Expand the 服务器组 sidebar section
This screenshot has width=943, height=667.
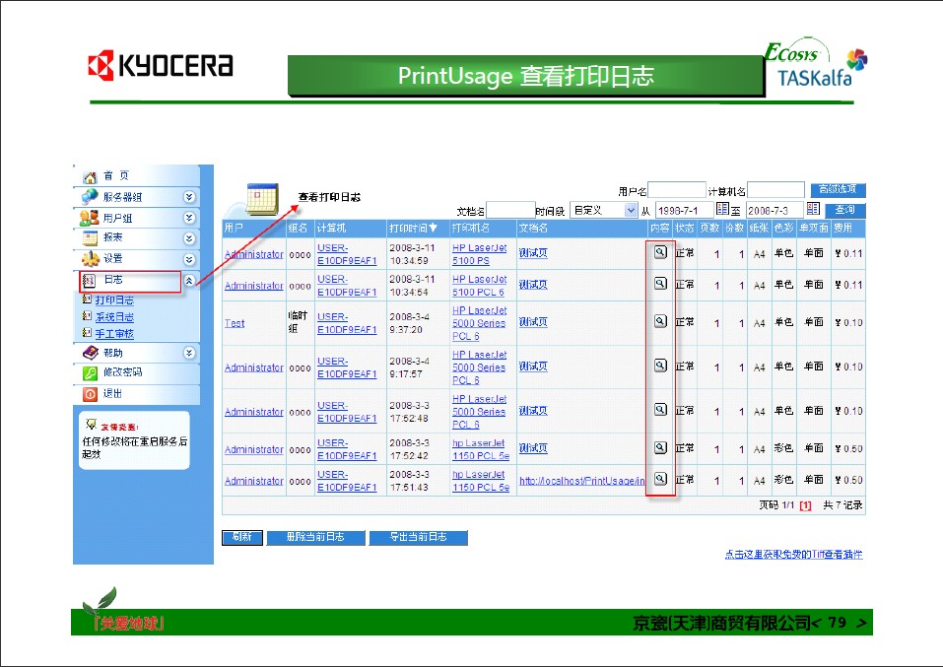click(x=189, y=197)
